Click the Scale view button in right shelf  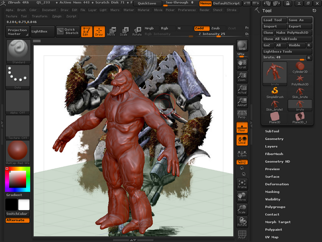pyautogui.click(x=242, y=209)
